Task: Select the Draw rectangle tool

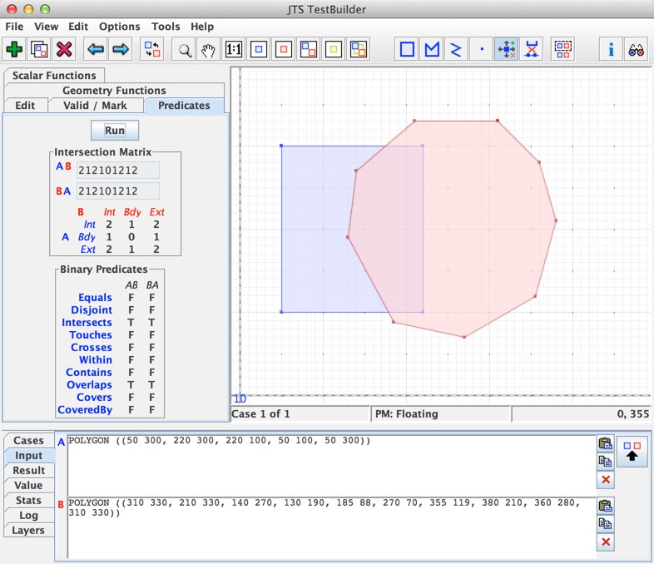Action: pyautogui.click(x=407, y=49)
